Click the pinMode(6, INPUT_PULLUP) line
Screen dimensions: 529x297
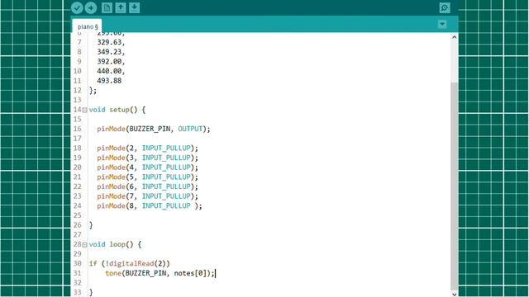tap(147, 186)
